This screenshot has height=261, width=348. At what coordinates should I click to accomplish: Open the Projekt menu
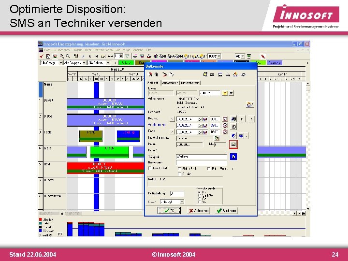click(x=77, y=50)
